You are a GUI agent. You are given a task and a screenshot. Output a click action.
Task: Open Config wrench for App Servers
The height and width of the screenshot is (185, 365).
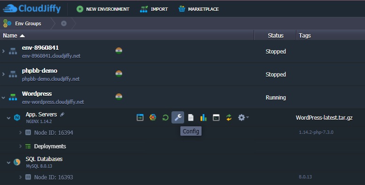[178, 117]
